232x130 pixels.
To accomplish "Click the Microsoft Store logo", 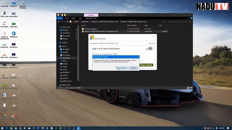I will point(92,38).
